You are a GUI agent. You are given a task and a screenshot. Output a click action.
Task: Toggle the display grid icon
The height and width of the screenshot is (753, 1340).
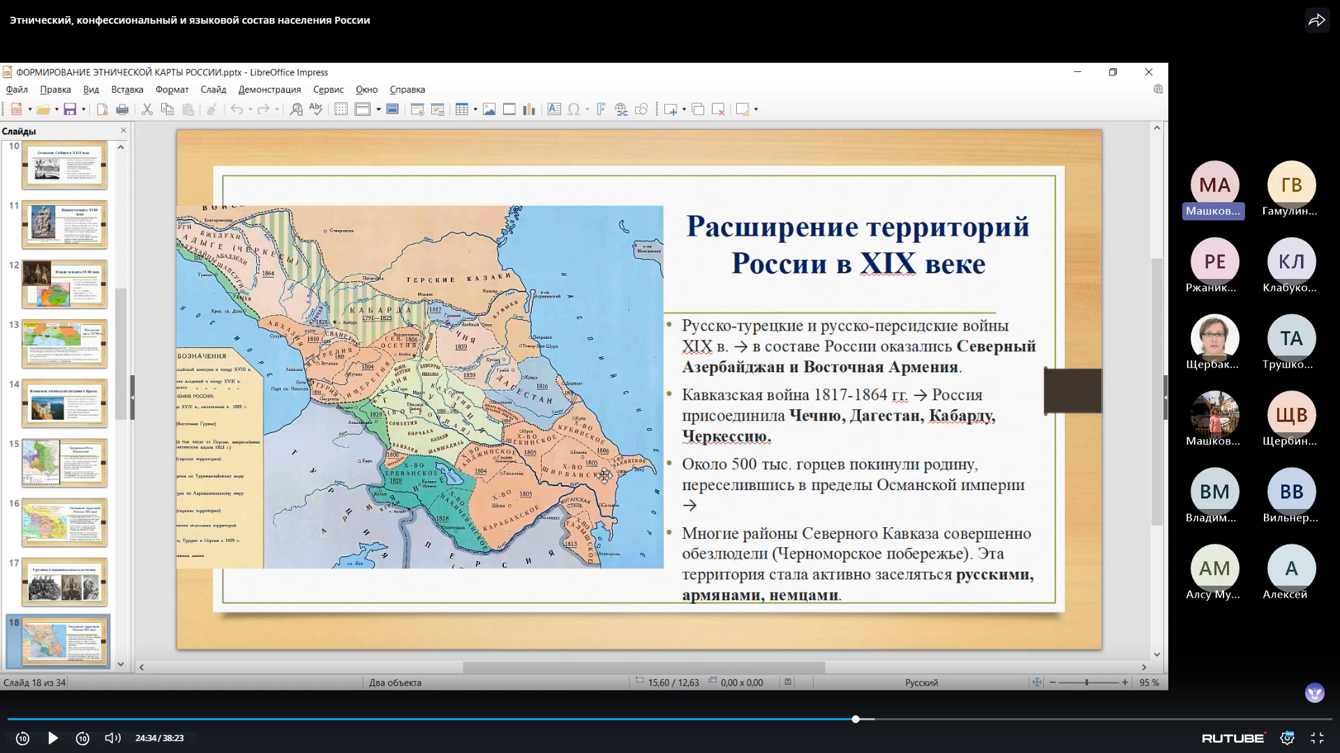pyautogui.click(x=341, y=109)
